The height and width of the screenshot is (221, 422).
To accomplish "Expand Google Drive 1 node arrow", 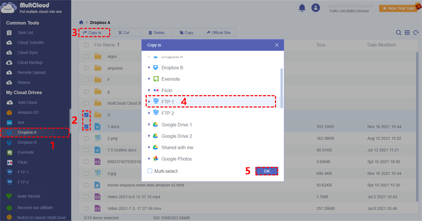I will tap(149, 125).
